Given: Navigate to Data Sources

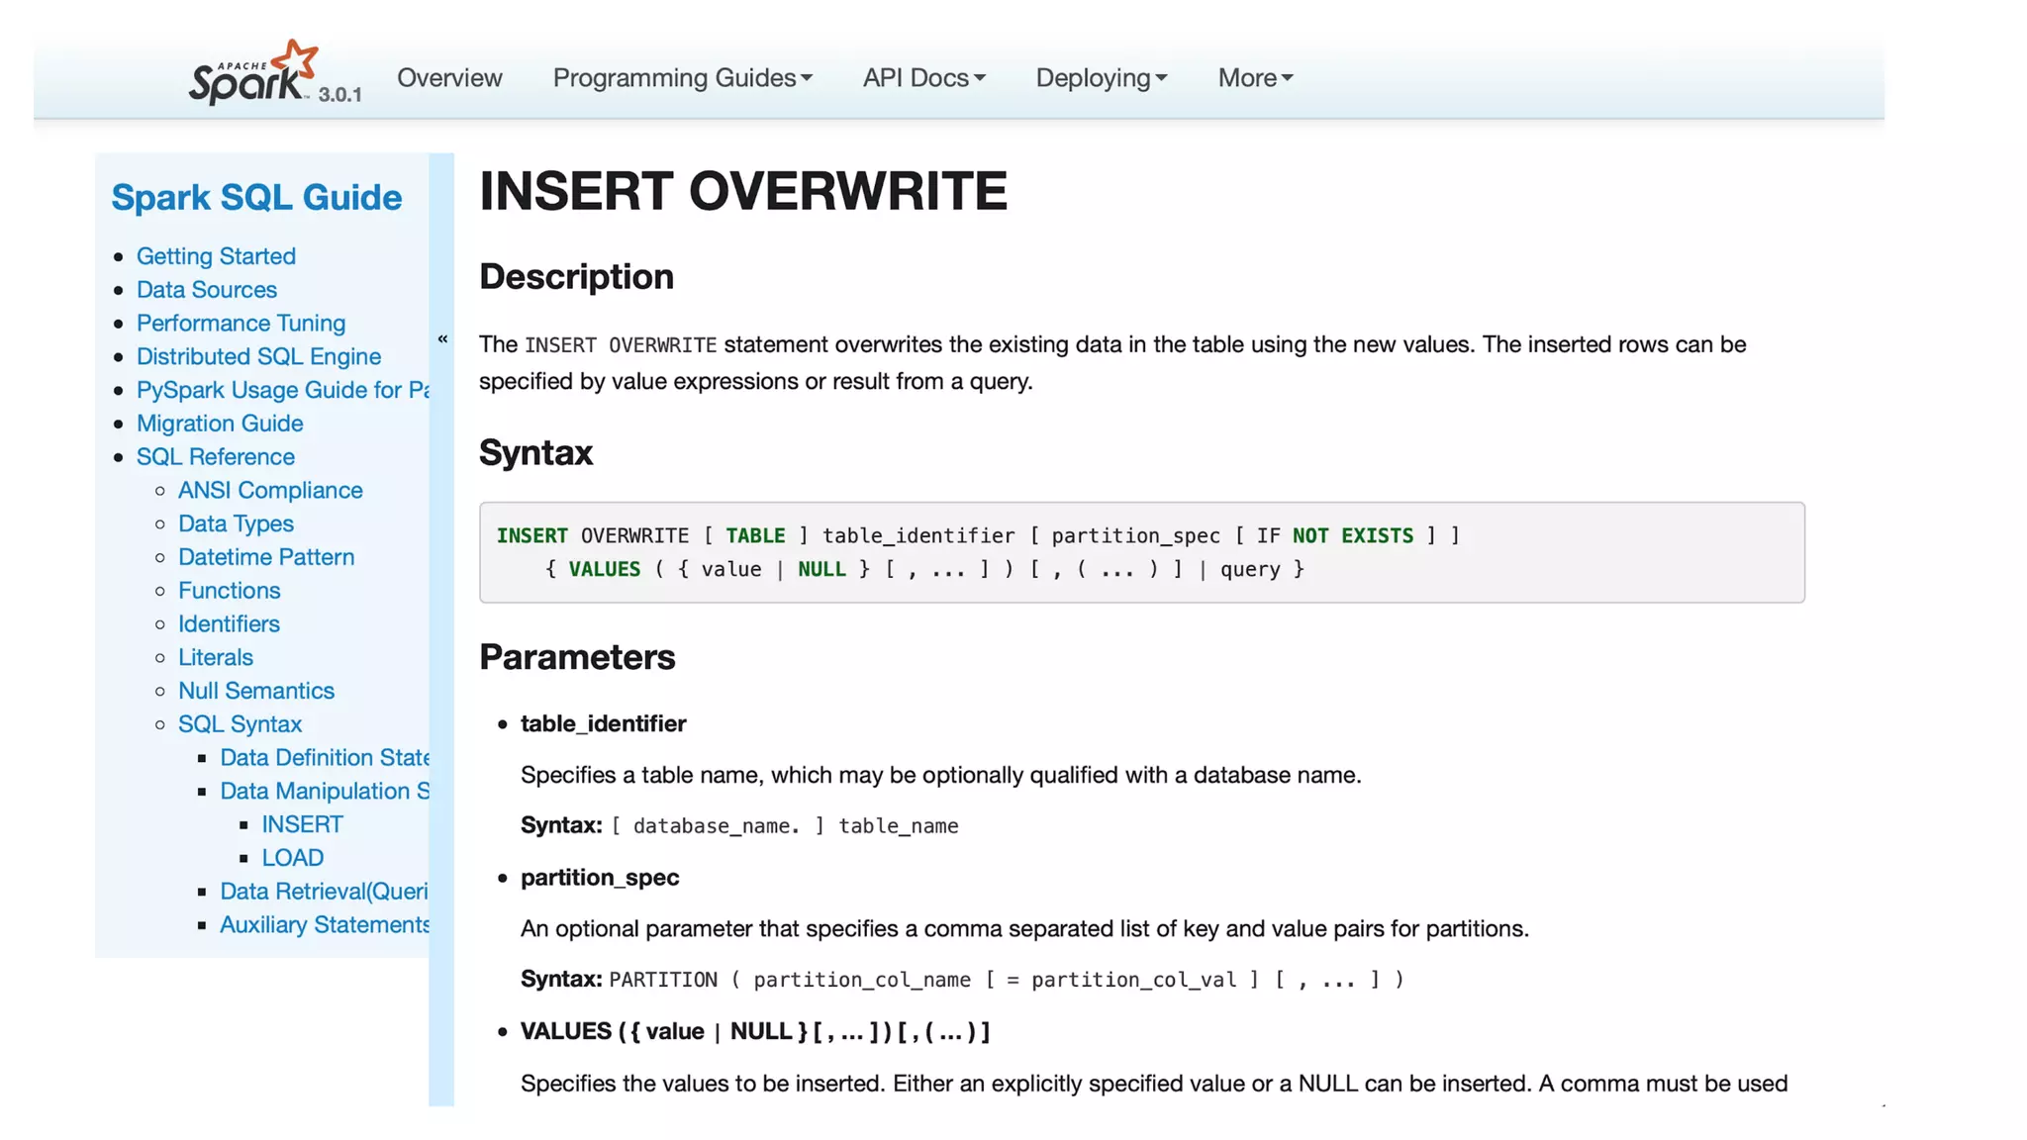Looking at the screenshot, I should 206,290.
